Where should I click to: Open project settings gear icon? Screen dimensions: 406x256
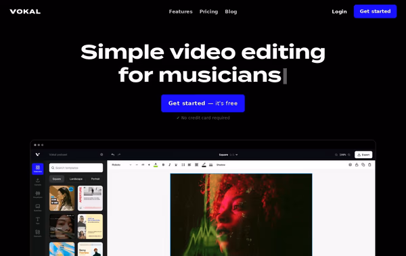tap(101, 155)
